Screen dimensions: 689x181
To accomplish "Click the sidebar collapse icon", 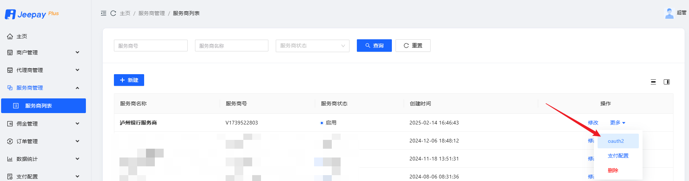I will [x=104, y=13].
